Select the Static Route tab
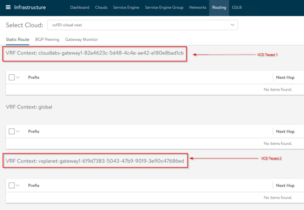 (17, 40)
